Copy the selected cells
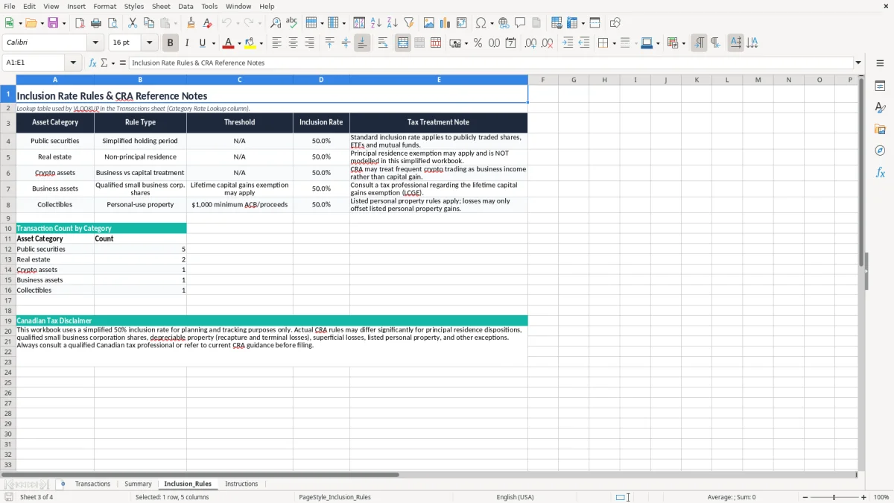The height and width of the screenshot is (503, 894). pos(149,23)
